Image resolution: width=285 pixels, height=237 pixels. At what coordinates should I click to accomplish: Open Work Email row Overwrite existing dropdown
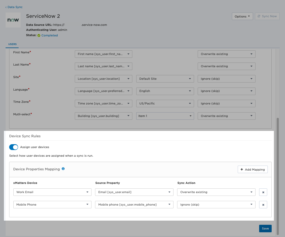[216, 192]
